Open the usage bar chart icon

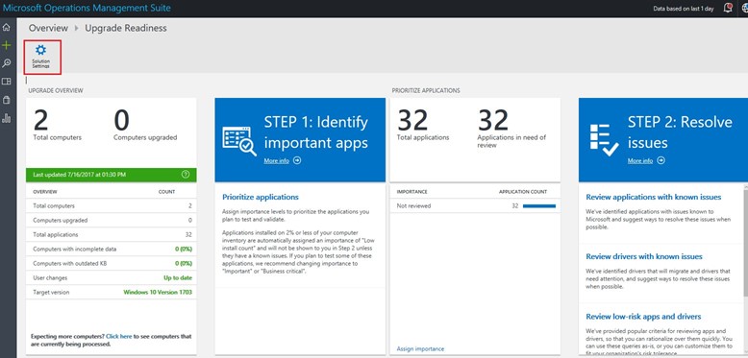coord(6,118)
